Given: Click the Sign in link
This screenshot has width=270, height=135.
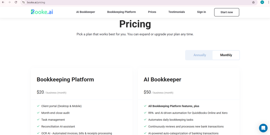Looking at the screenshot, I should click(x=201, y=12).
